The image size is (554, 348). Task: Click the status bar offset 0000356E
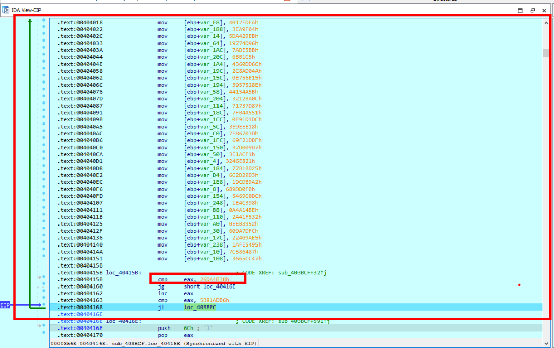click(64, 344)
